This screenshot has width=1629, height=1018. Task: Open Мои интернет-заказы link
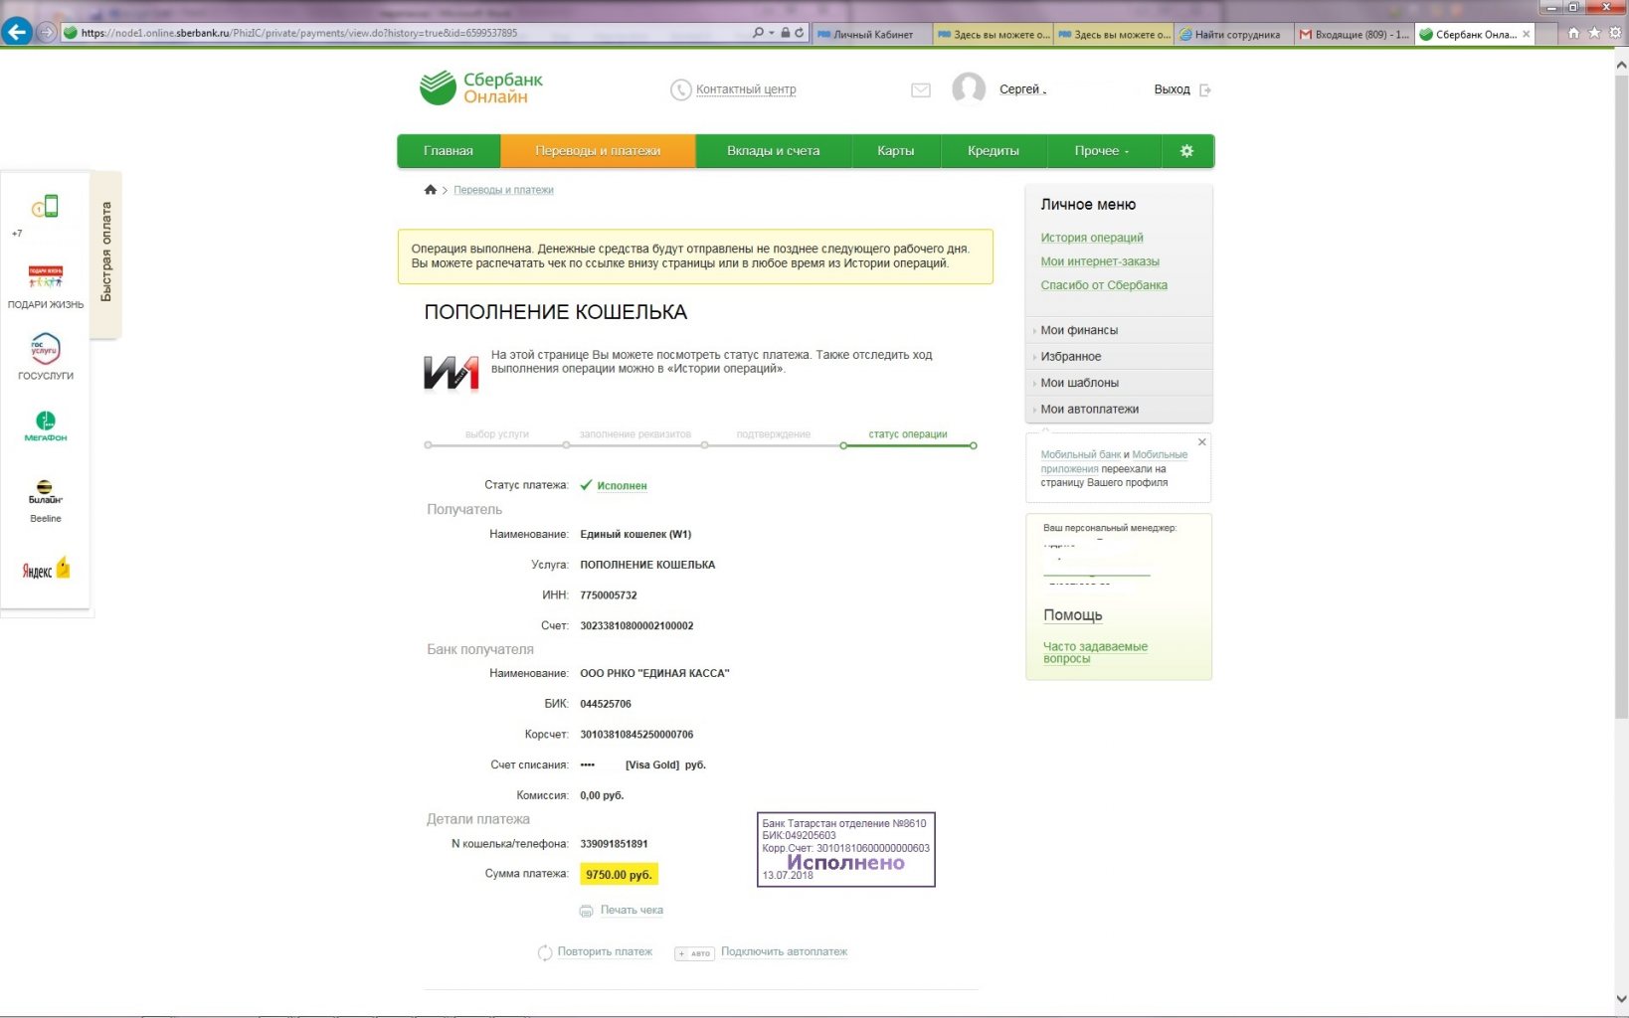tap(1100, 261)
